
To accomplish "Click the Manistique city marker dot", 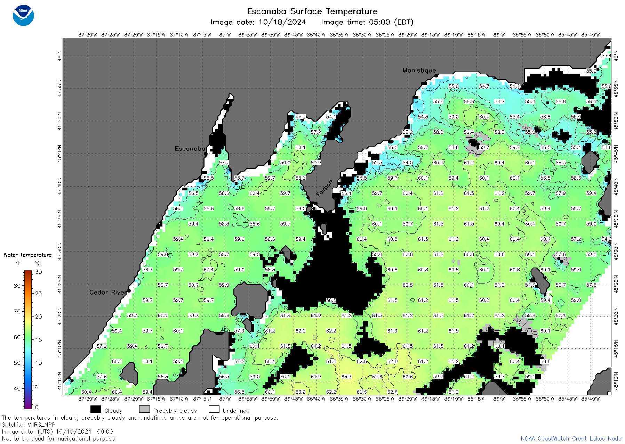I will tap(436, 75).
